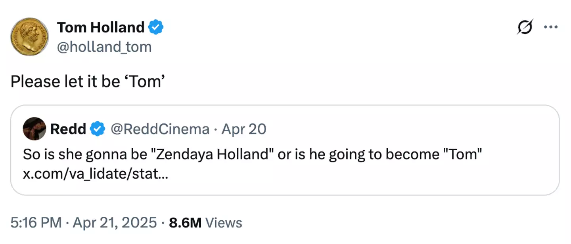Open the x.com/va_lidate/stat truncated link
571x244 pixels.
95,173
